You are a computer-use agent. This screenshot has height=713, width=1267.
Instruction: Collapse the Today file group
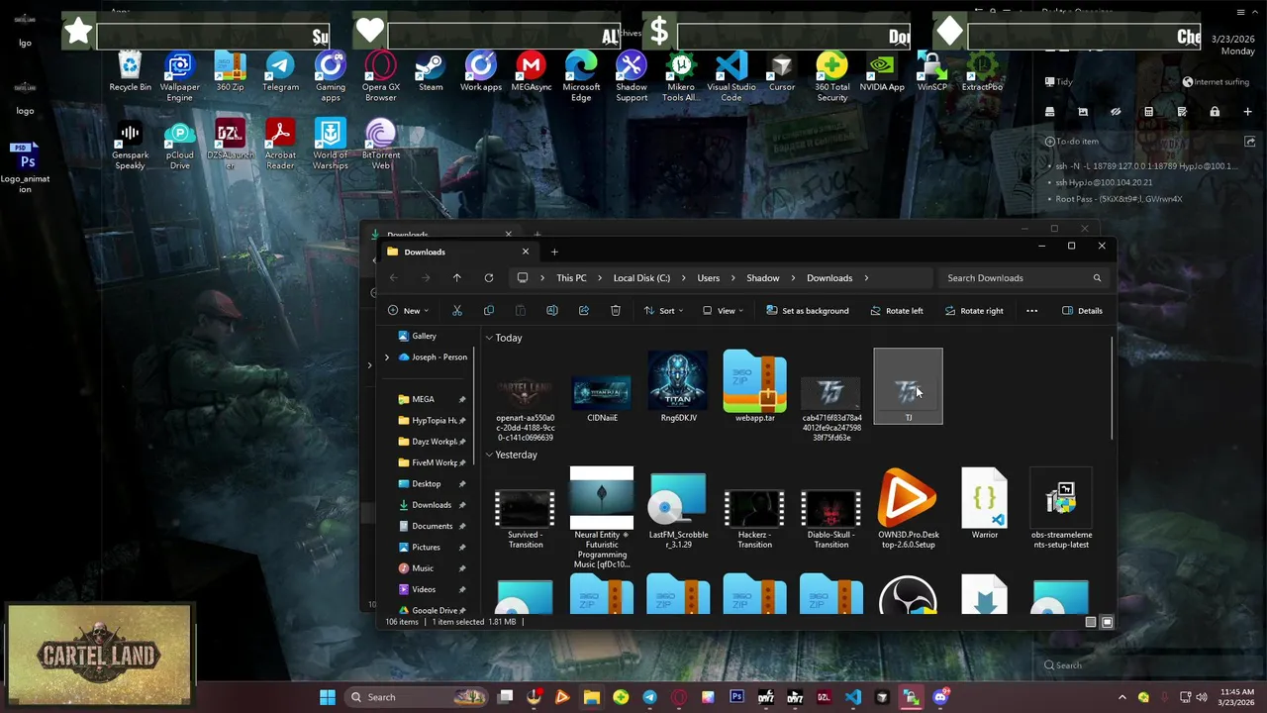pos(489,338)
